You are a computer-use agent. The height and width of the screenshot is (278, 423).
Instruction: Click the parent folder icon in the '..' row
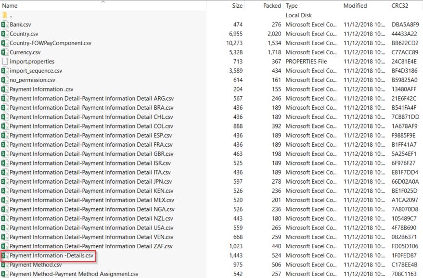tap(5, 15)
